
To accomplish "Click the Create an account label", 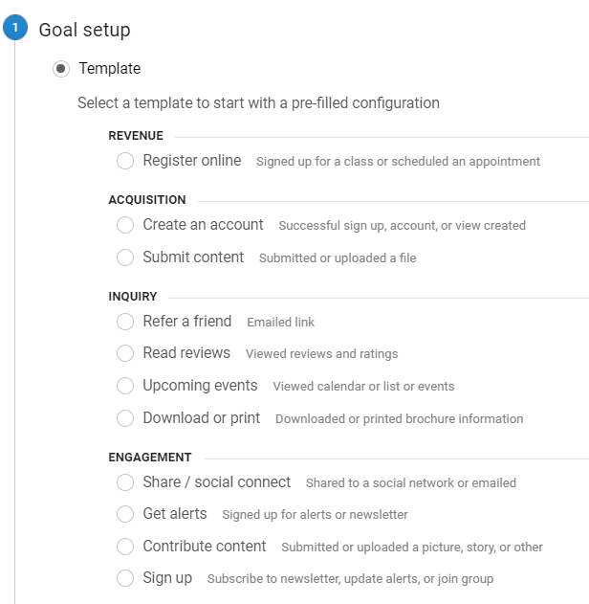I will (203, 224).
